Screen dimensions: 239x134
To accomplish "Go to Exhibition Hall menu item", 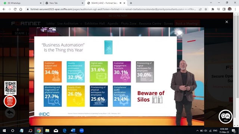I will click(x=94, y=23).
